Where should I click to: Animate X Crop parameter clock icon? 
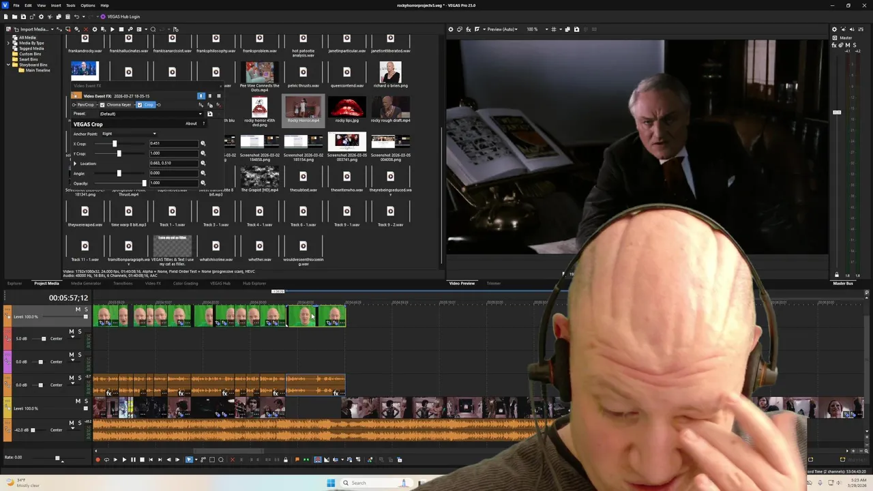(203, 143)
